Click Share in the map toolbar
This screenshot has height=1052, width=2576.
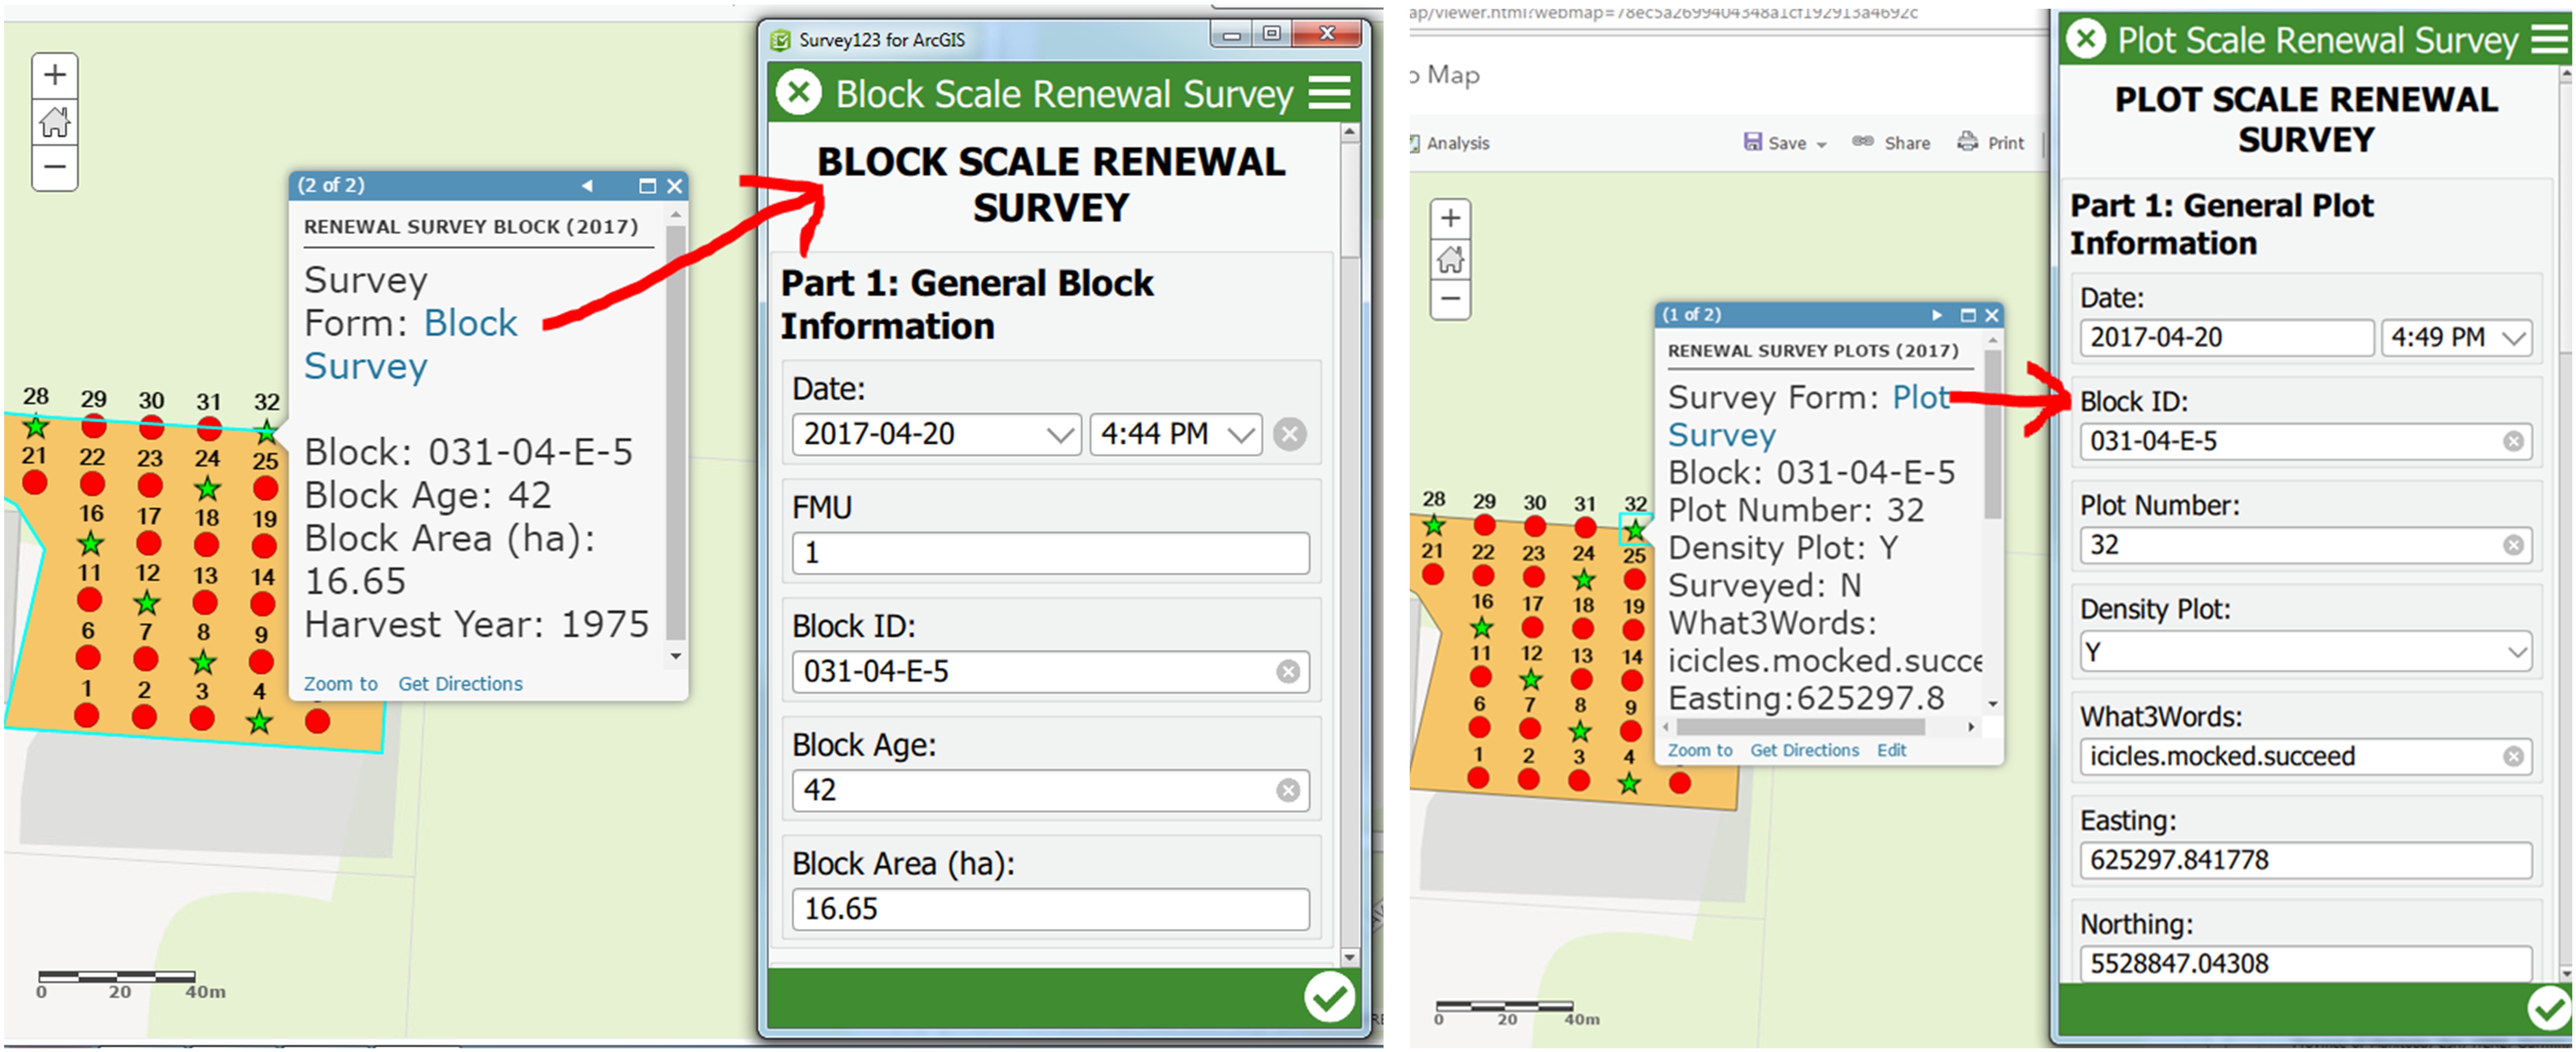tap(1892, 143)
